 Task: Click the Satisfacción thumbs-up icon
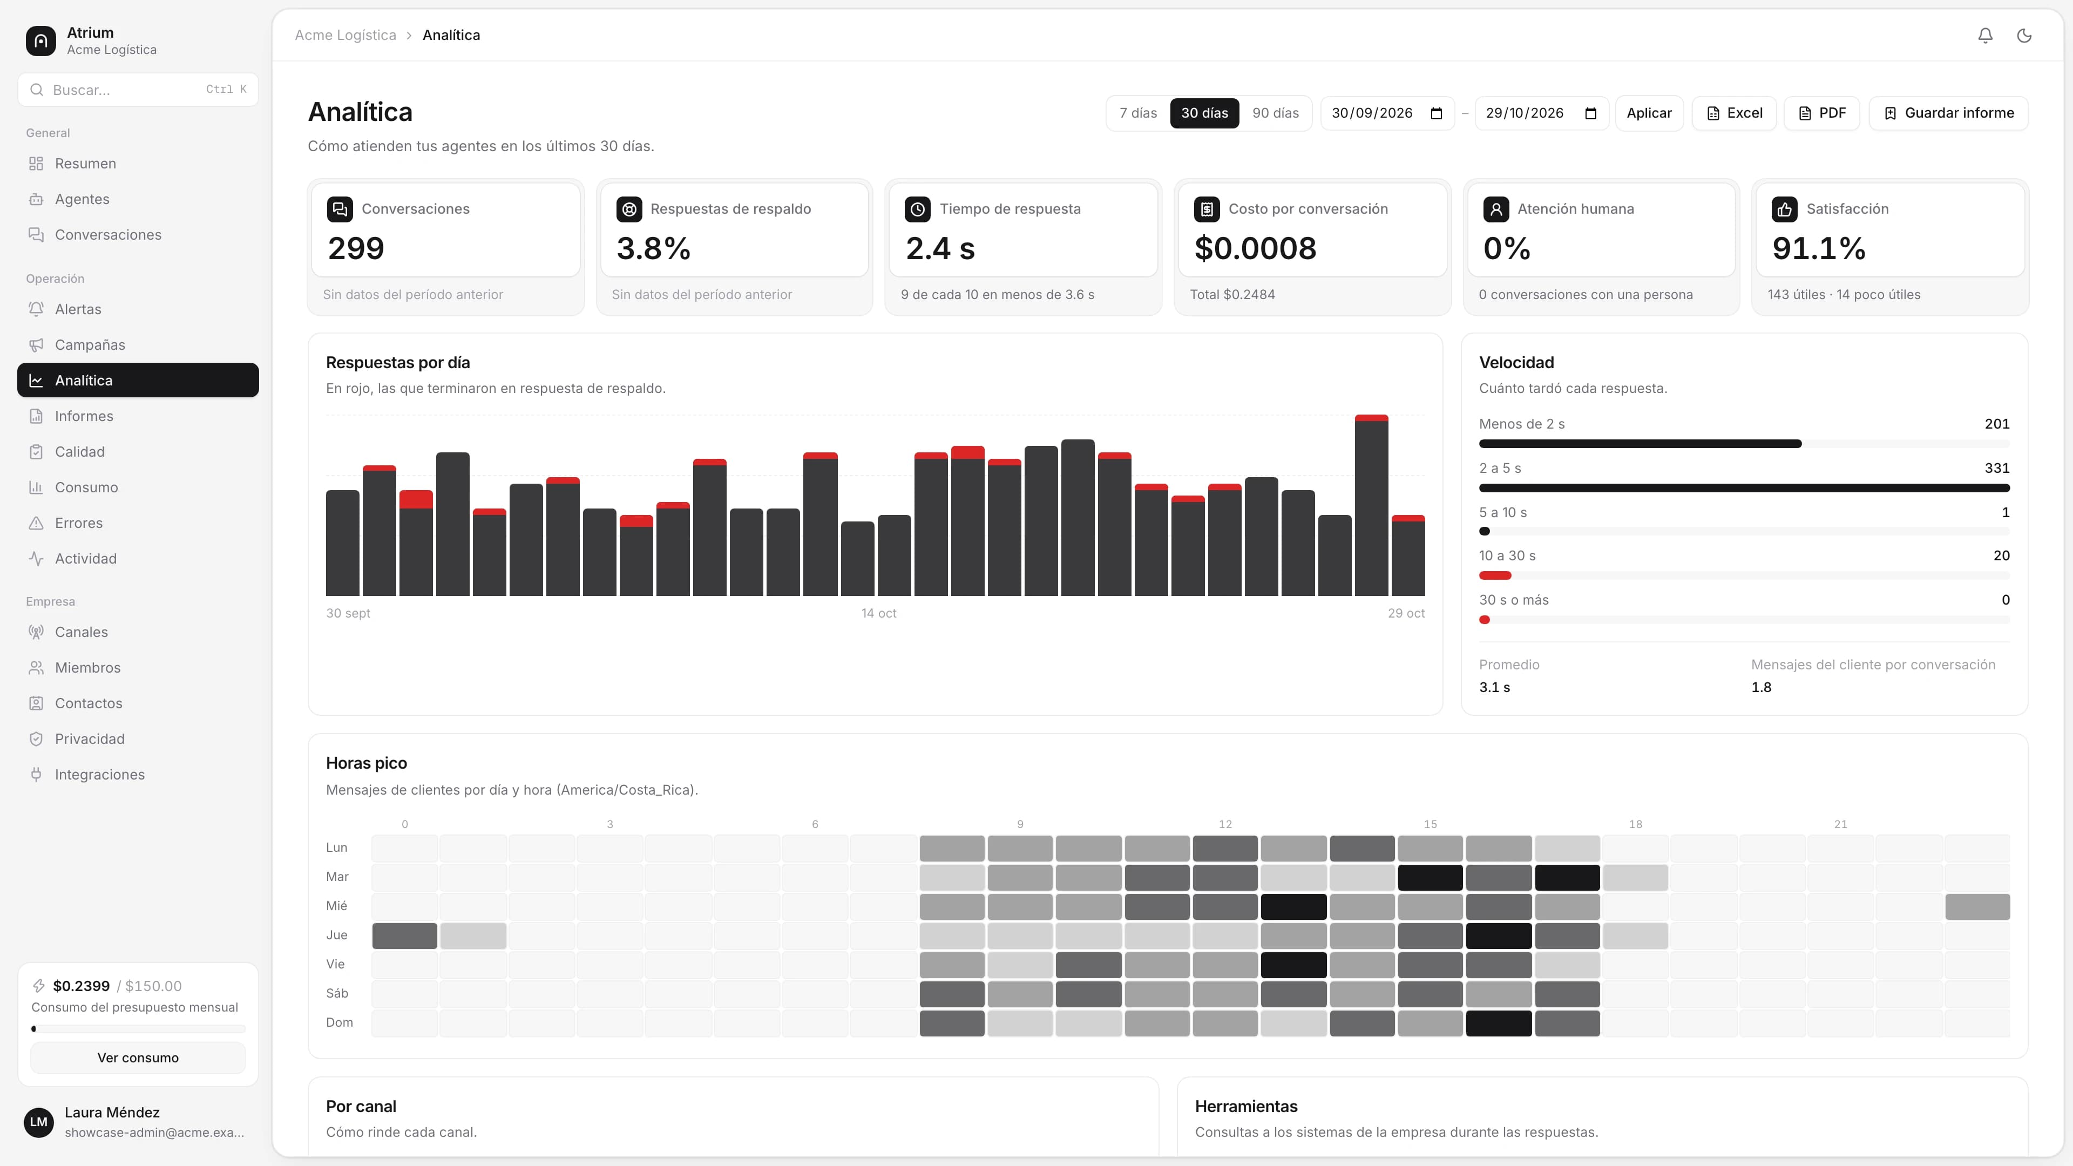[x=1784, y=209]
